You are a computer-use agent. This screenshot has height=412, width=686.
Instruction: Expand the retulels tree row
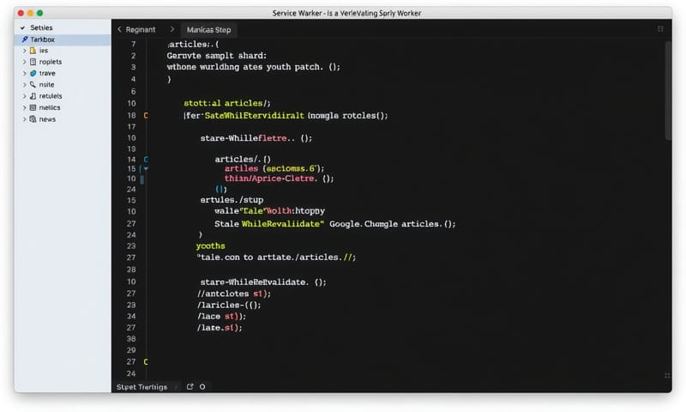[25, 96]
